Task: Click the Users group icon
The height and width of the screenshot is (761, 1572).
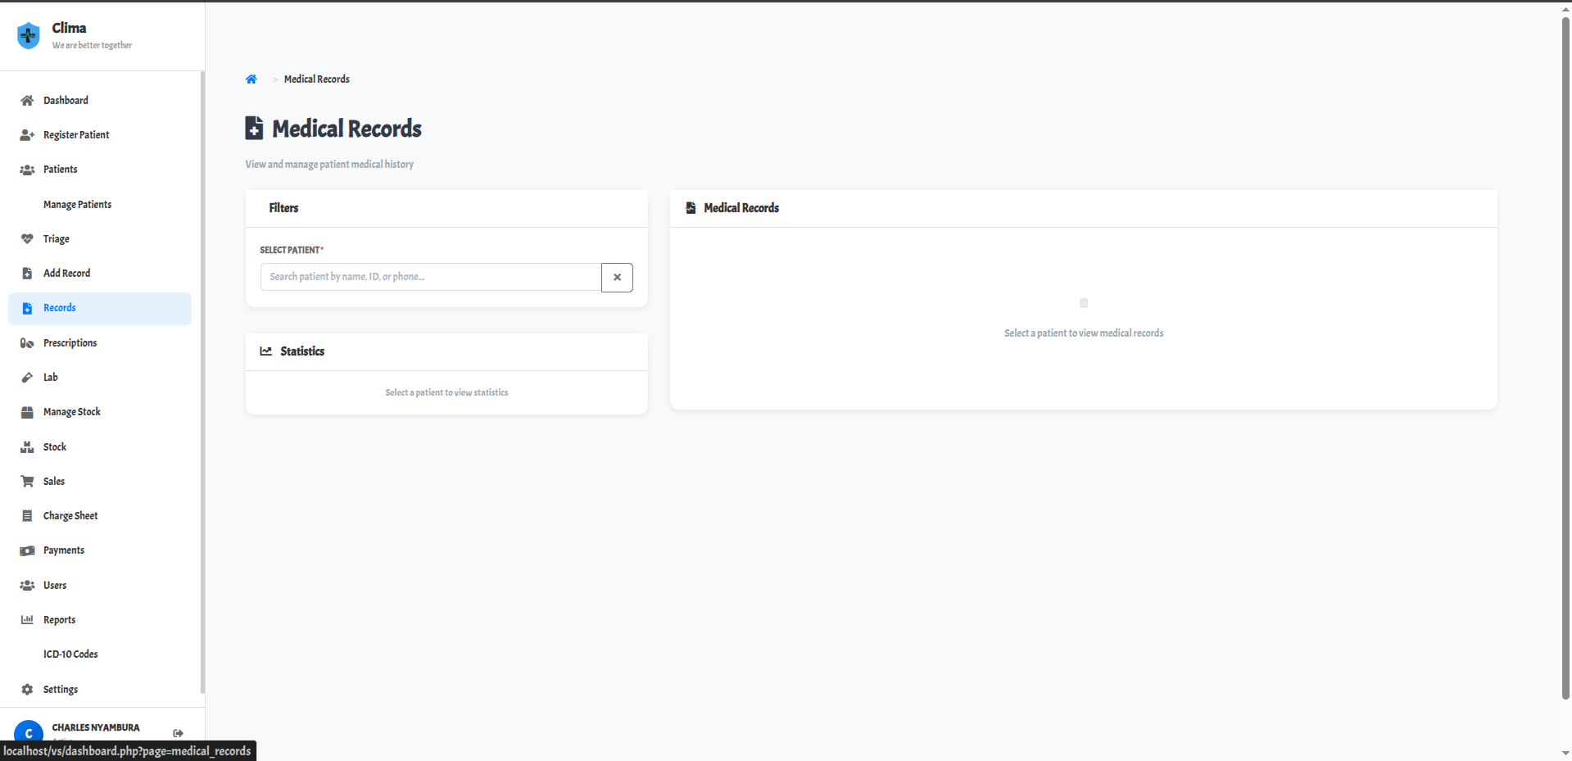Action: coord(27,586)
